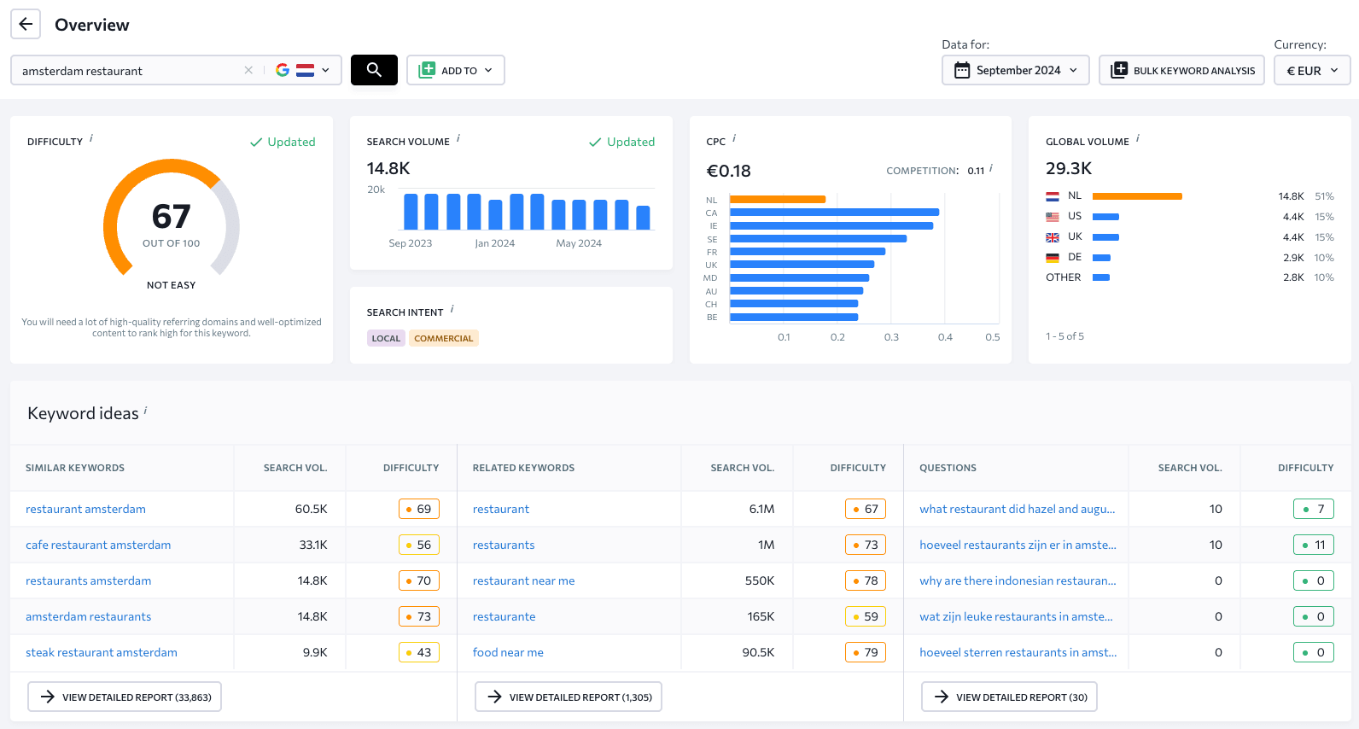Viewport: 1359px width, 729px height.
Task: Open the September 2024 date selector
Action: (x=1016, y=70)
